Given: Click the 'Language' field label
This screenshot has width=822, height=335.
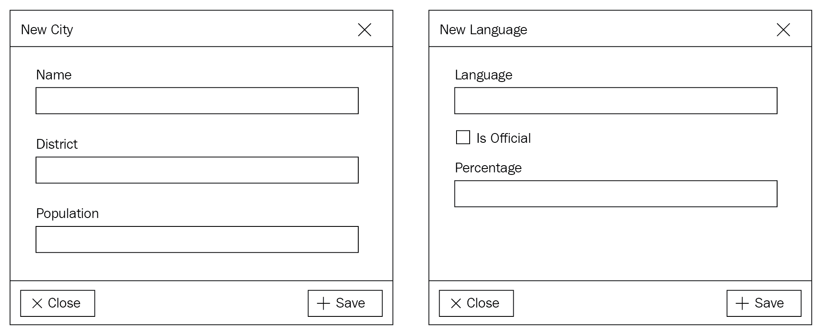Looking at the screenshot, I should [484, 75].
